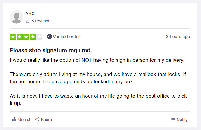The image size is (201, 130).
Task: Click the Verified order label
Action: [66, 37]
